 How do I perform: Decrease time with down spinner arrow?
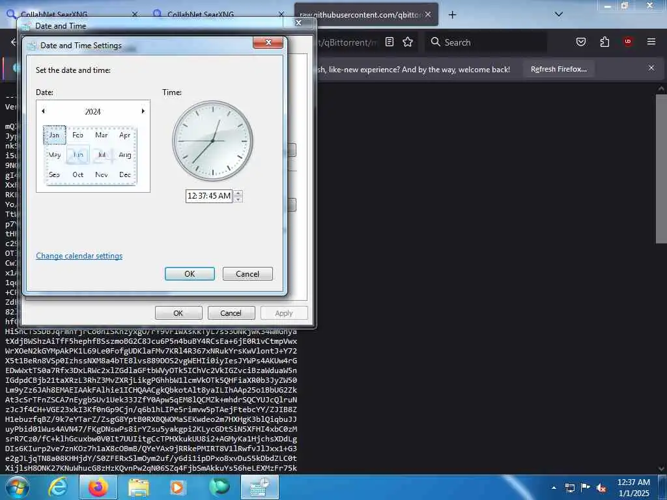238,199
